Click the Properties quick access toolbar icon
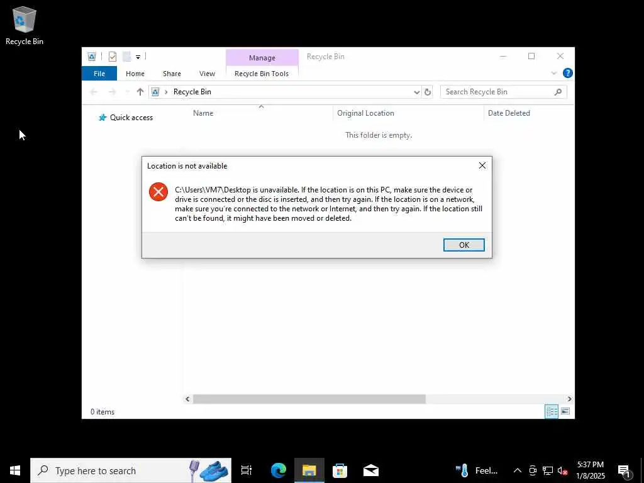The image size is (644, 483). [x=112, y=57]
